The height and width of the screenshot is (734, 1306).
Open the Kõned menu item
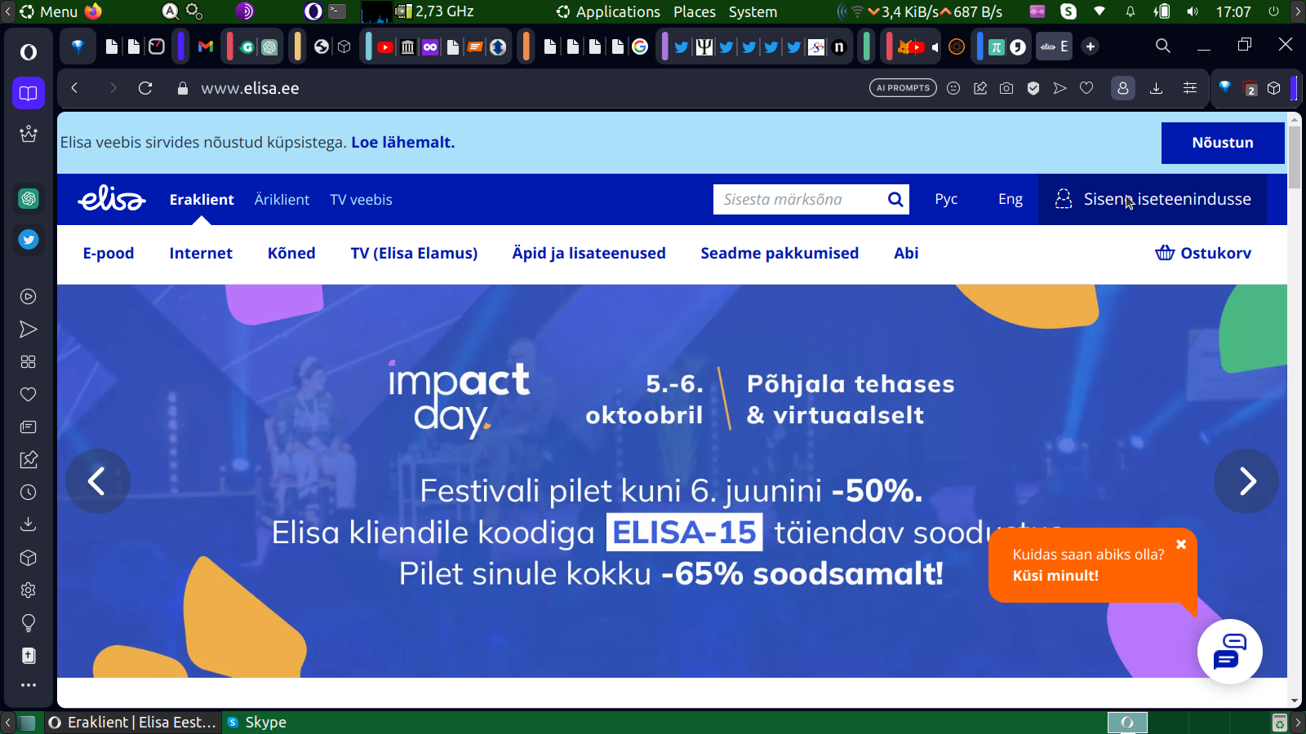tap(291, 254)
